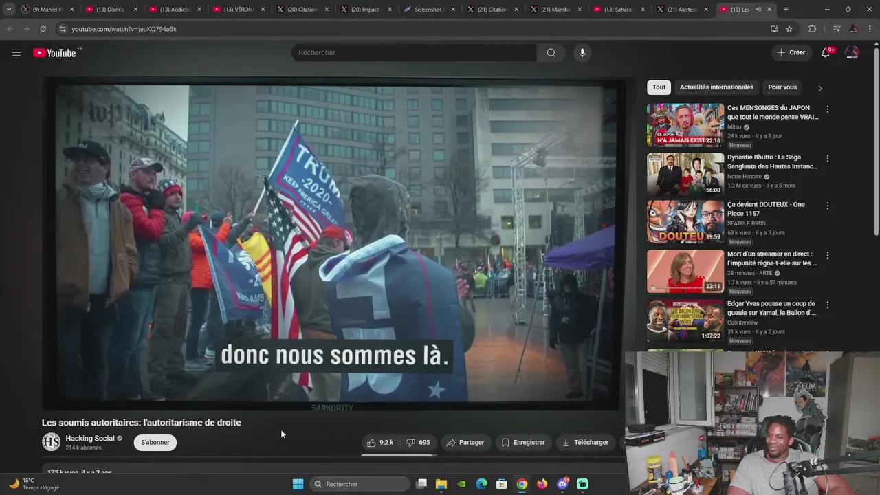Viewport: 880px width, 495px height.
Task: Switch to the Sahara browser tab
Action: pos(619,10)
